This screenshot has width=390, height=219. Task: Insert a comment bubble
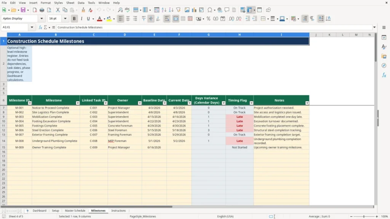tap(227, 10)
